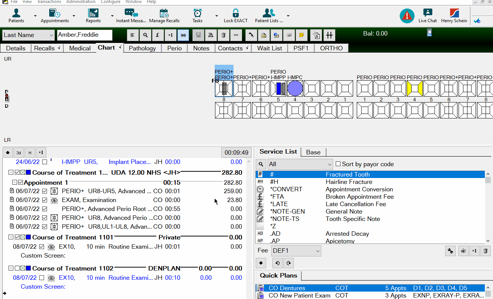Click the wrench settings icon in Service List

[x=450, y=251]
